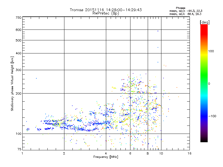Image resolution: width=223 pixels, height=167 pixels.
Task: Click the y-axis label '100' on height axis
Action: pos(18,134)
